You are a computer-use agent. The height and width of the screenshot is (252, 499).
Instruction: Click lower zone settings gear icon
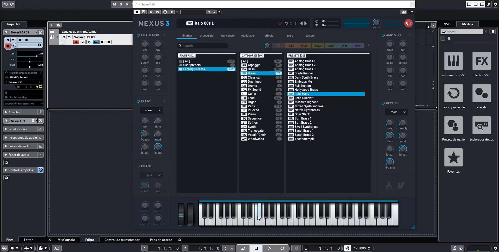pos(180,240)
